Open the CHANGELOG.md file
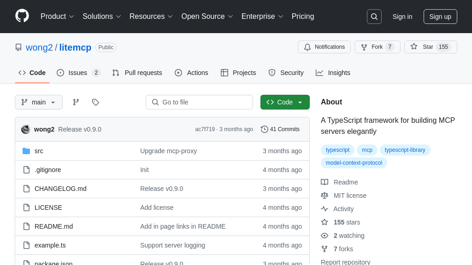This screenshot has height=265, width=472. pyautogui.click(x=60, y=189)
